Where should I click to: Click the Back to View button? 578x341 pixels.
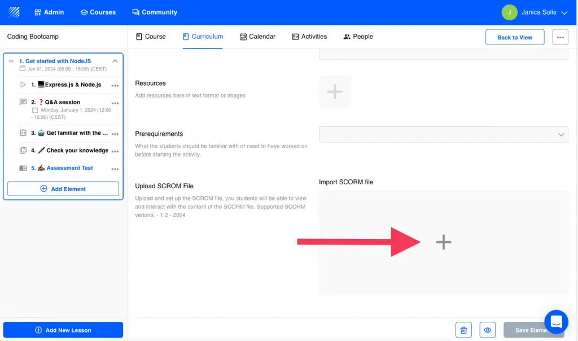514,37
